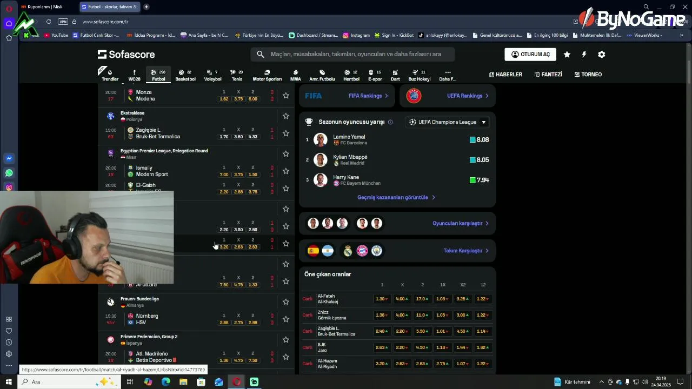Open the Trendler sports tab

click(110, 75)
